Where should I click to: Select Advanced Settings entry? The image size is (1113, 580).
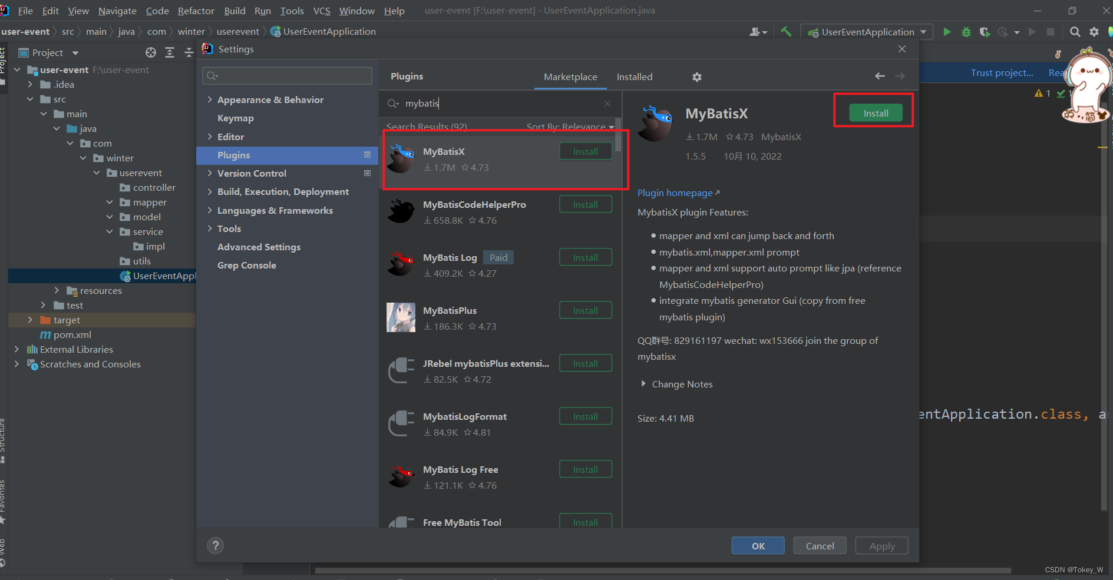[x=259, y=247]
